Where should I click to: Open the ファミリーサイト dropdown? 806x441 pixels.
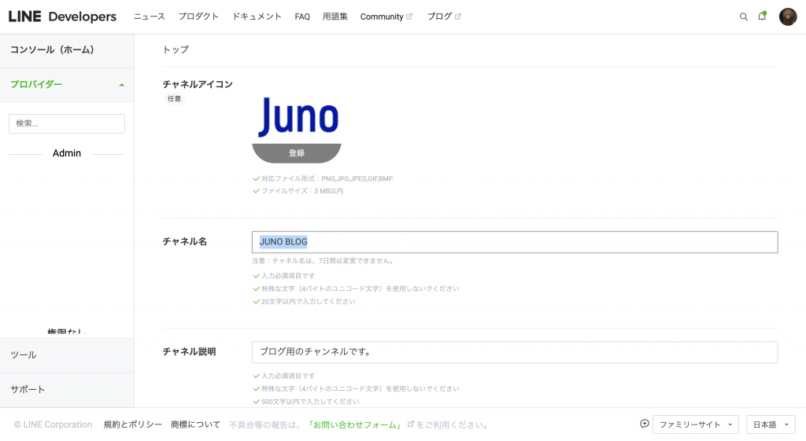point(696,424)
